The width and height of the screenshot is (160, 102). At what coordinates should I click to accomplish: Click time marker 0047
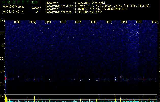pyautogui.click(x=109, y=22)
